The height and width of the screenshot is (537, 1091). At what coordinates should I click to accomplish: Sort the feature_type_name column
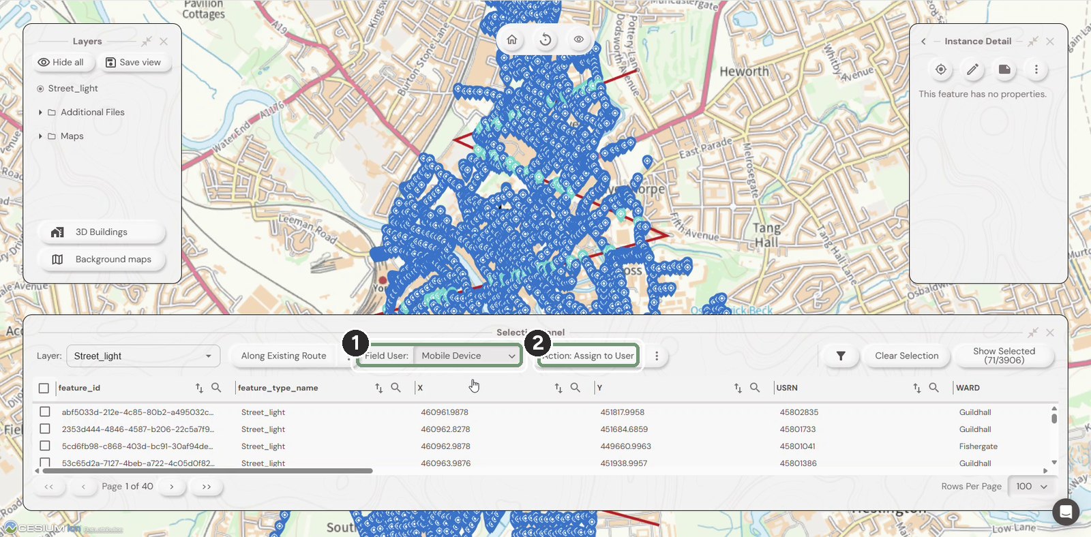pyautogui.click(x=378, y=388)
